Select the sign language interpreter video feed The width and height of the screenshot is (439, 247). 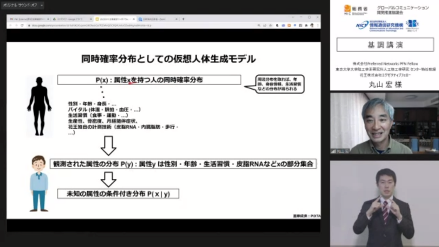(x=384, y=203)
